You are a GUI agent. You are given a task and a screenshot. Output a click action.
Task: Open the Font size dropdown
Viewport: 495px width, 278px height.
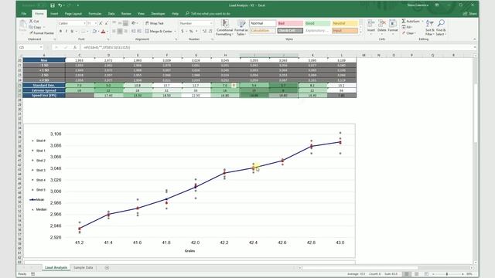coord(96,23)
